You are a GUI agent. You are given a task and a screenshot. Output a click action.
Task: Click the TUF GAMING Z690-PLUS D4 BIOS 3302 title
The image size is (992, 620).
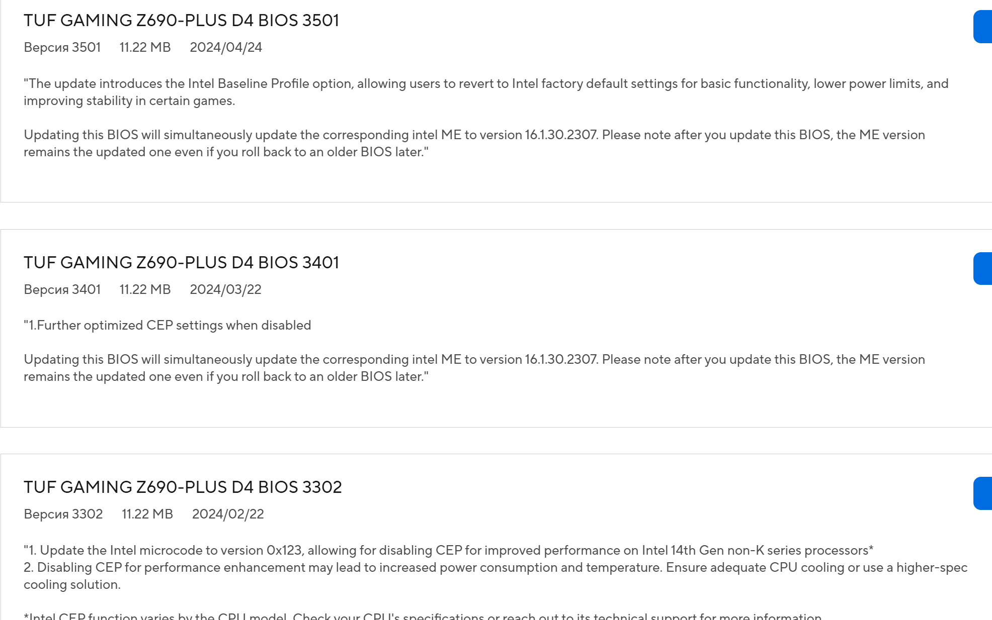point(183,487)
